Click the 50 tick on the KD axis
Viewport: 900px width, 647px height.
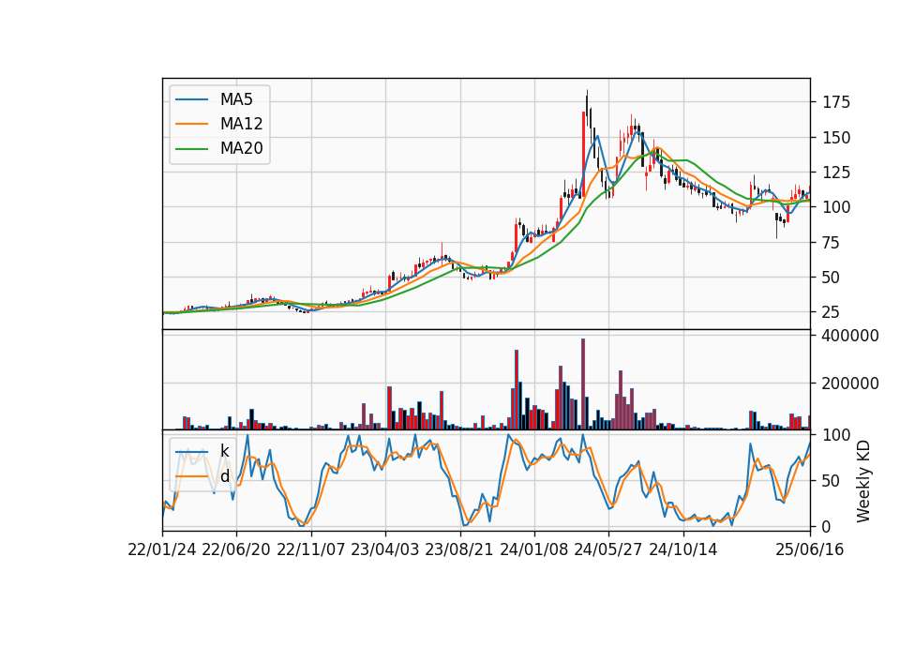point(832,481)
